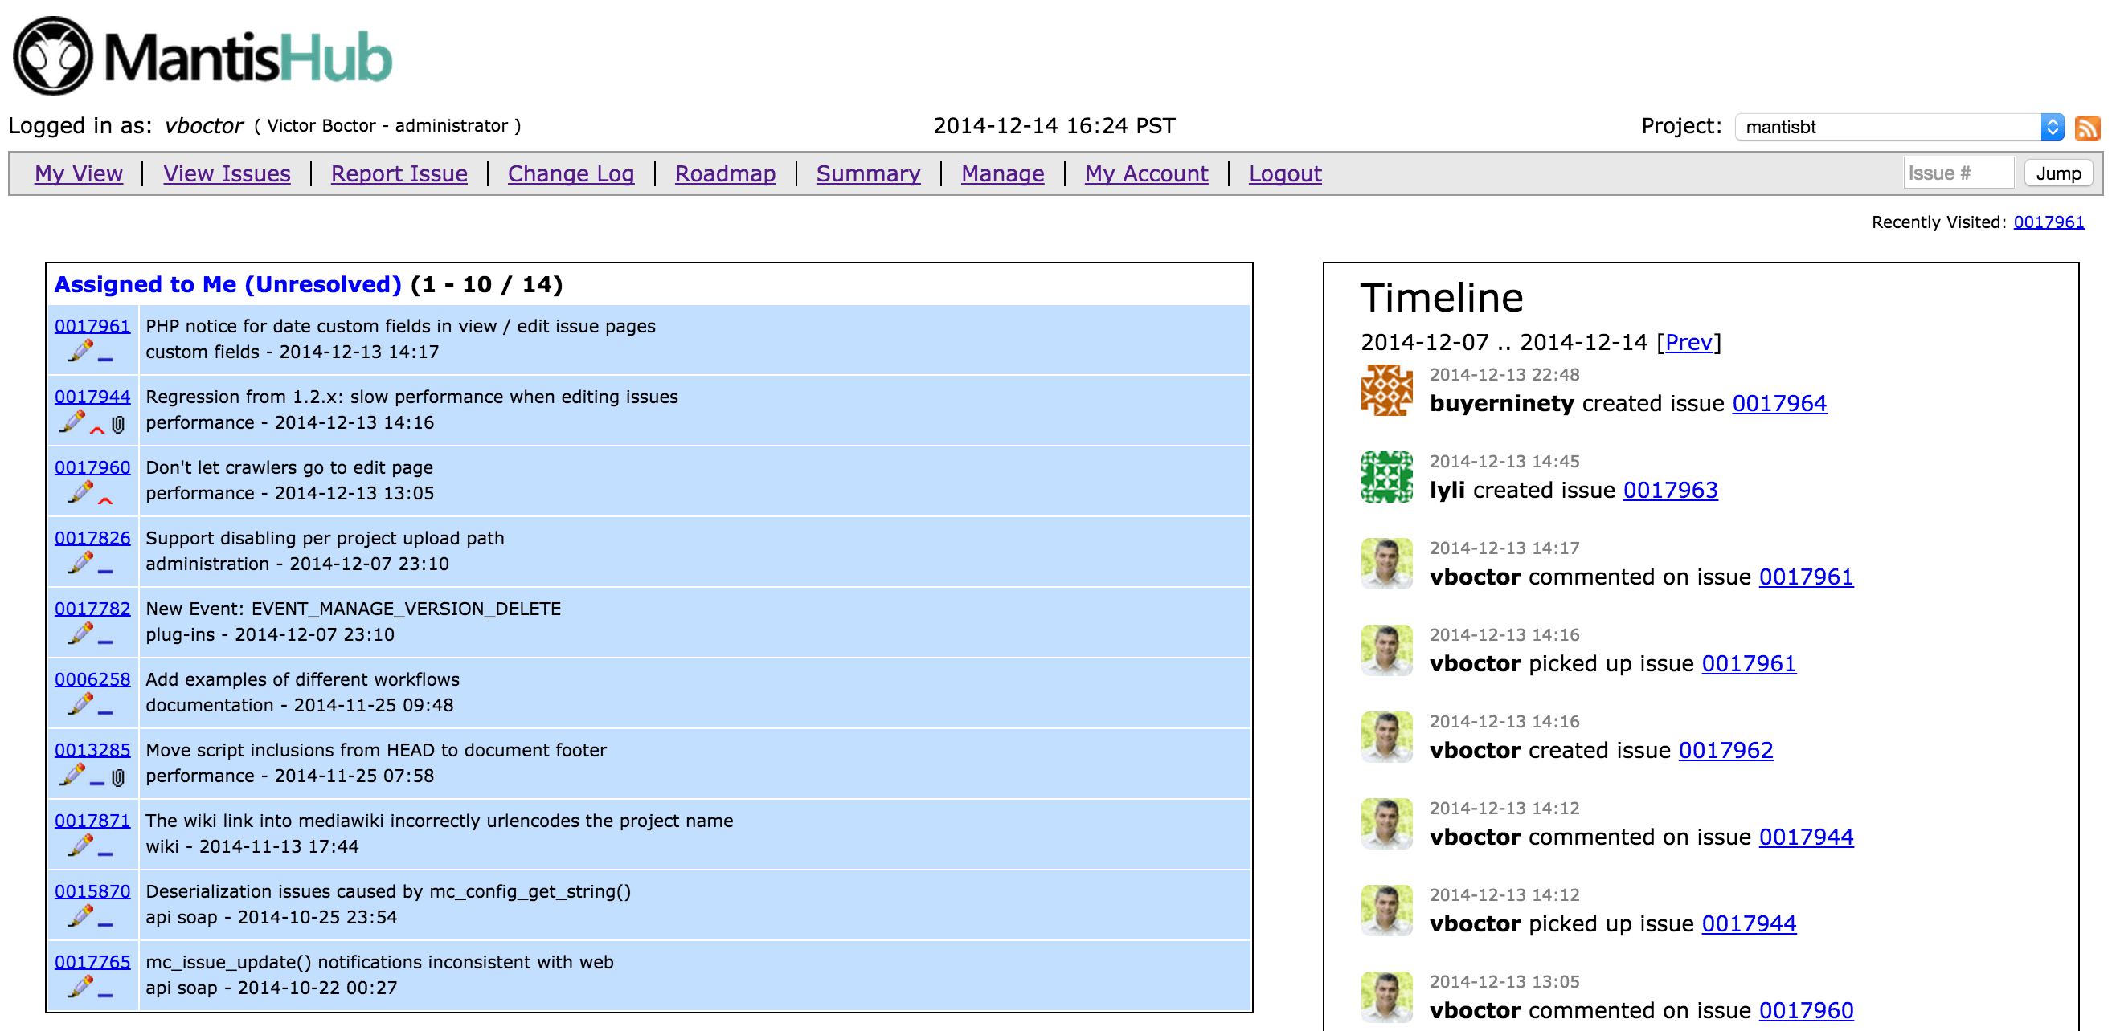The width and height of the screenshot is (2112, 1031).
Task: Click the attachment paperclip on issue 0013285
Action: 118,777
